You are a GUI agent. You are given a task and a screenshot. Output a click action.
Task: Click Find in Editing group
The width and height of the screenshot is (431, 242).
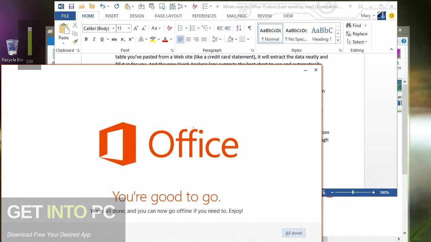(x=353, y=25)
